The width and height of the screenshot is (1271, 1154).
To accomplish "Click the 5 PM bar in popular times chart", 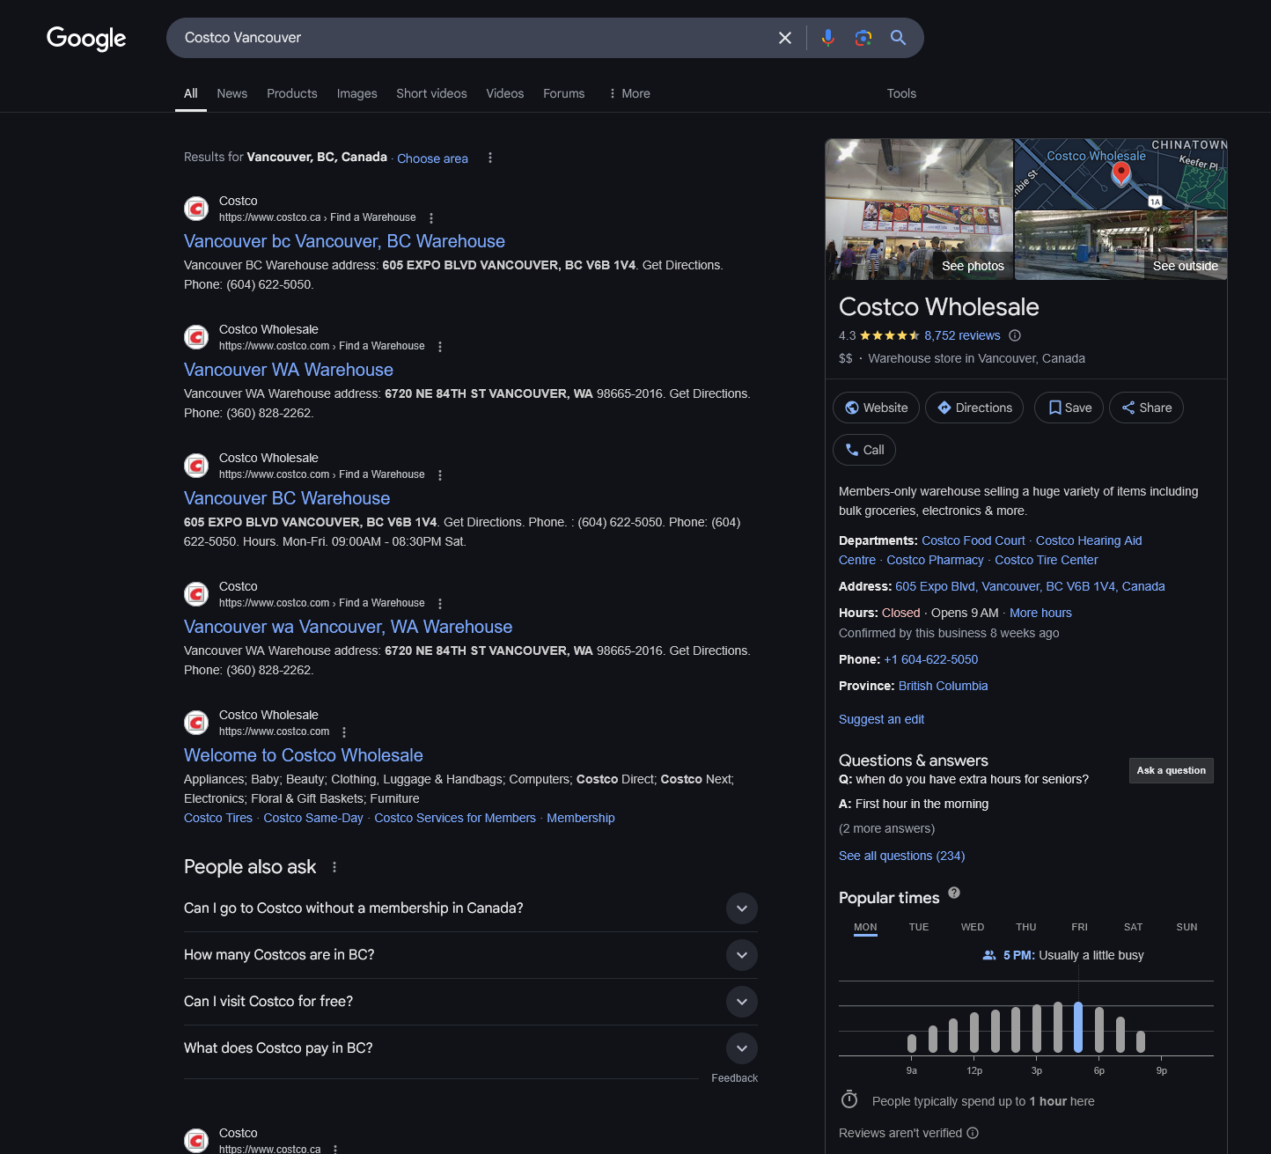I will pyautogui.click(x=1078, y=1027).
